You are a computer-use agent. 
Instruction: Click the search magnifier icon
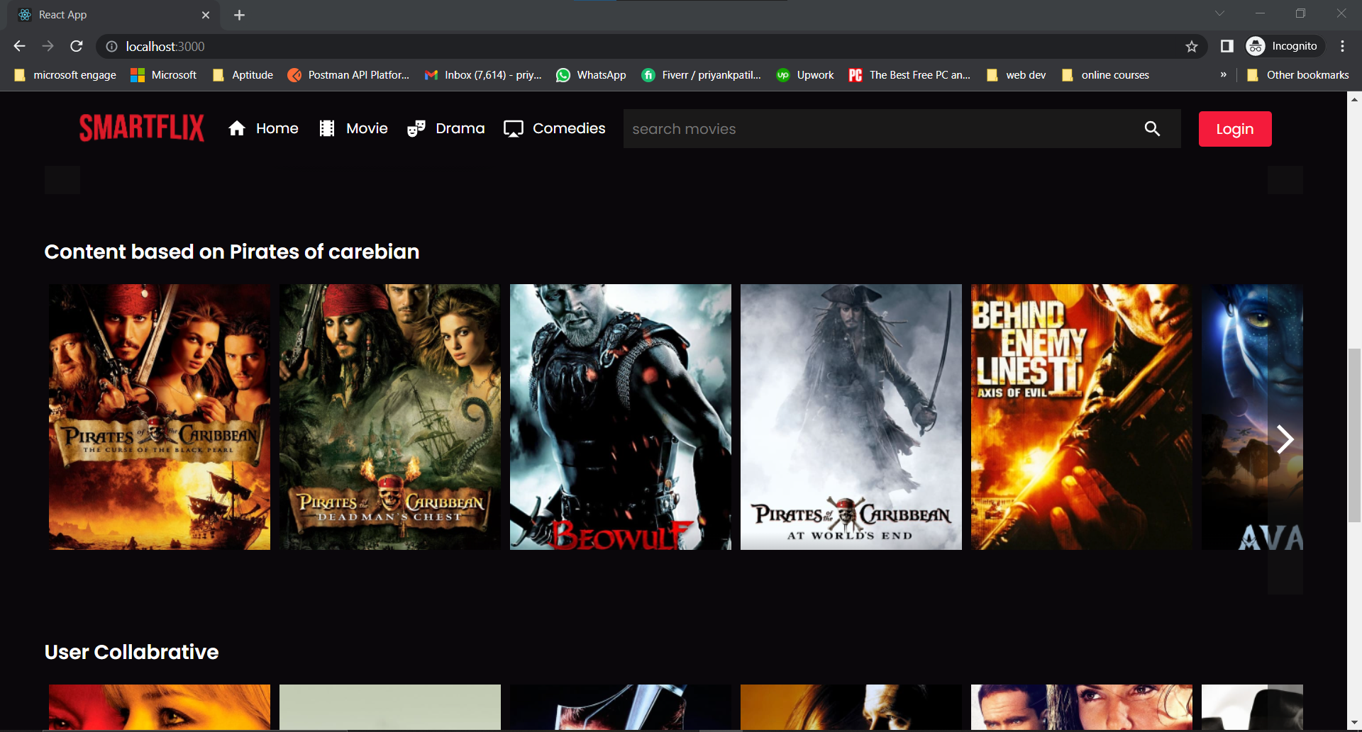coord(1152,128)
